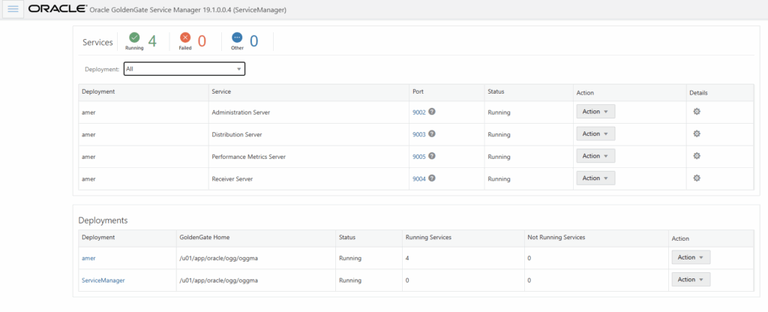Click the Oracle logo
This screenshot has height=312, width=768.
click(x=58, y=9)
